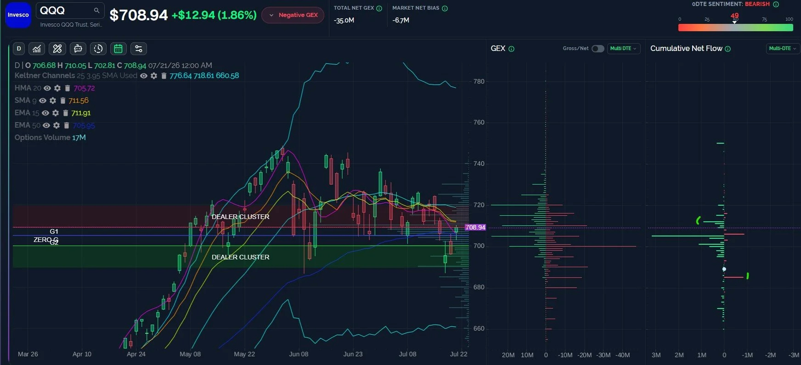Image resolution: width=801 pixels, height=365 pixels.
Task: Hide the EMA 15 indicator
Action: pyautogui.click(x=45, y=113)
